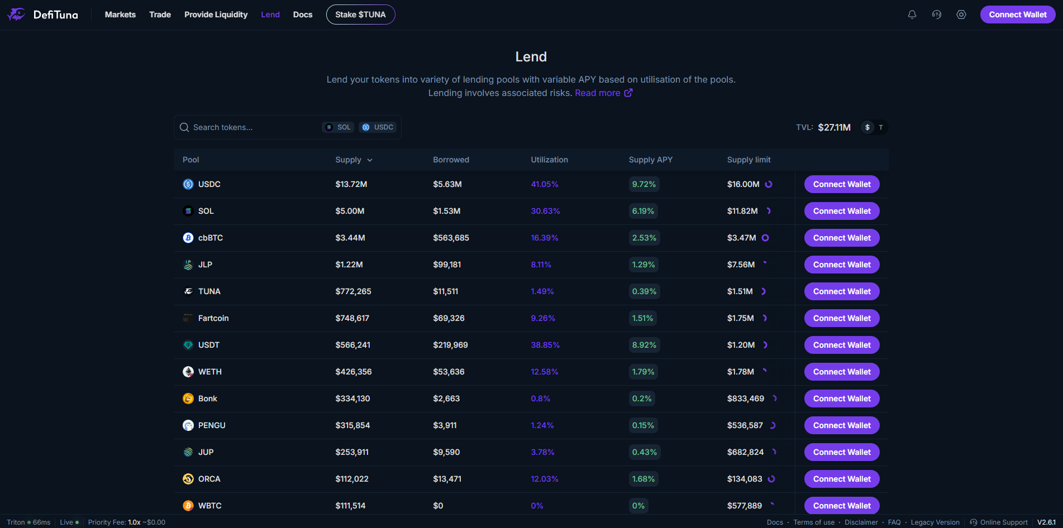Open settings via hexagon gear icon
Image resolution: width=1063 pixels, height=528 pixels.
961,15
